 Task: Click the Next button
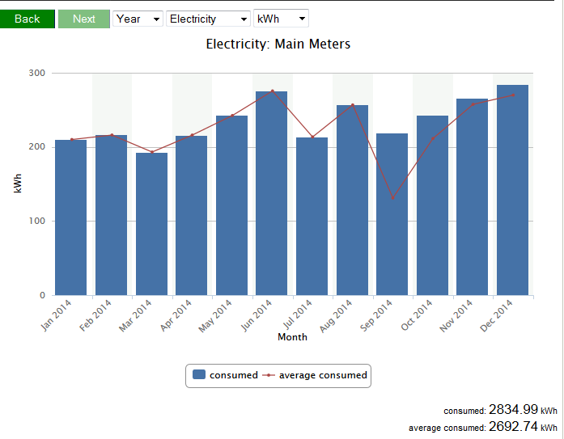[x=83, y=19]
